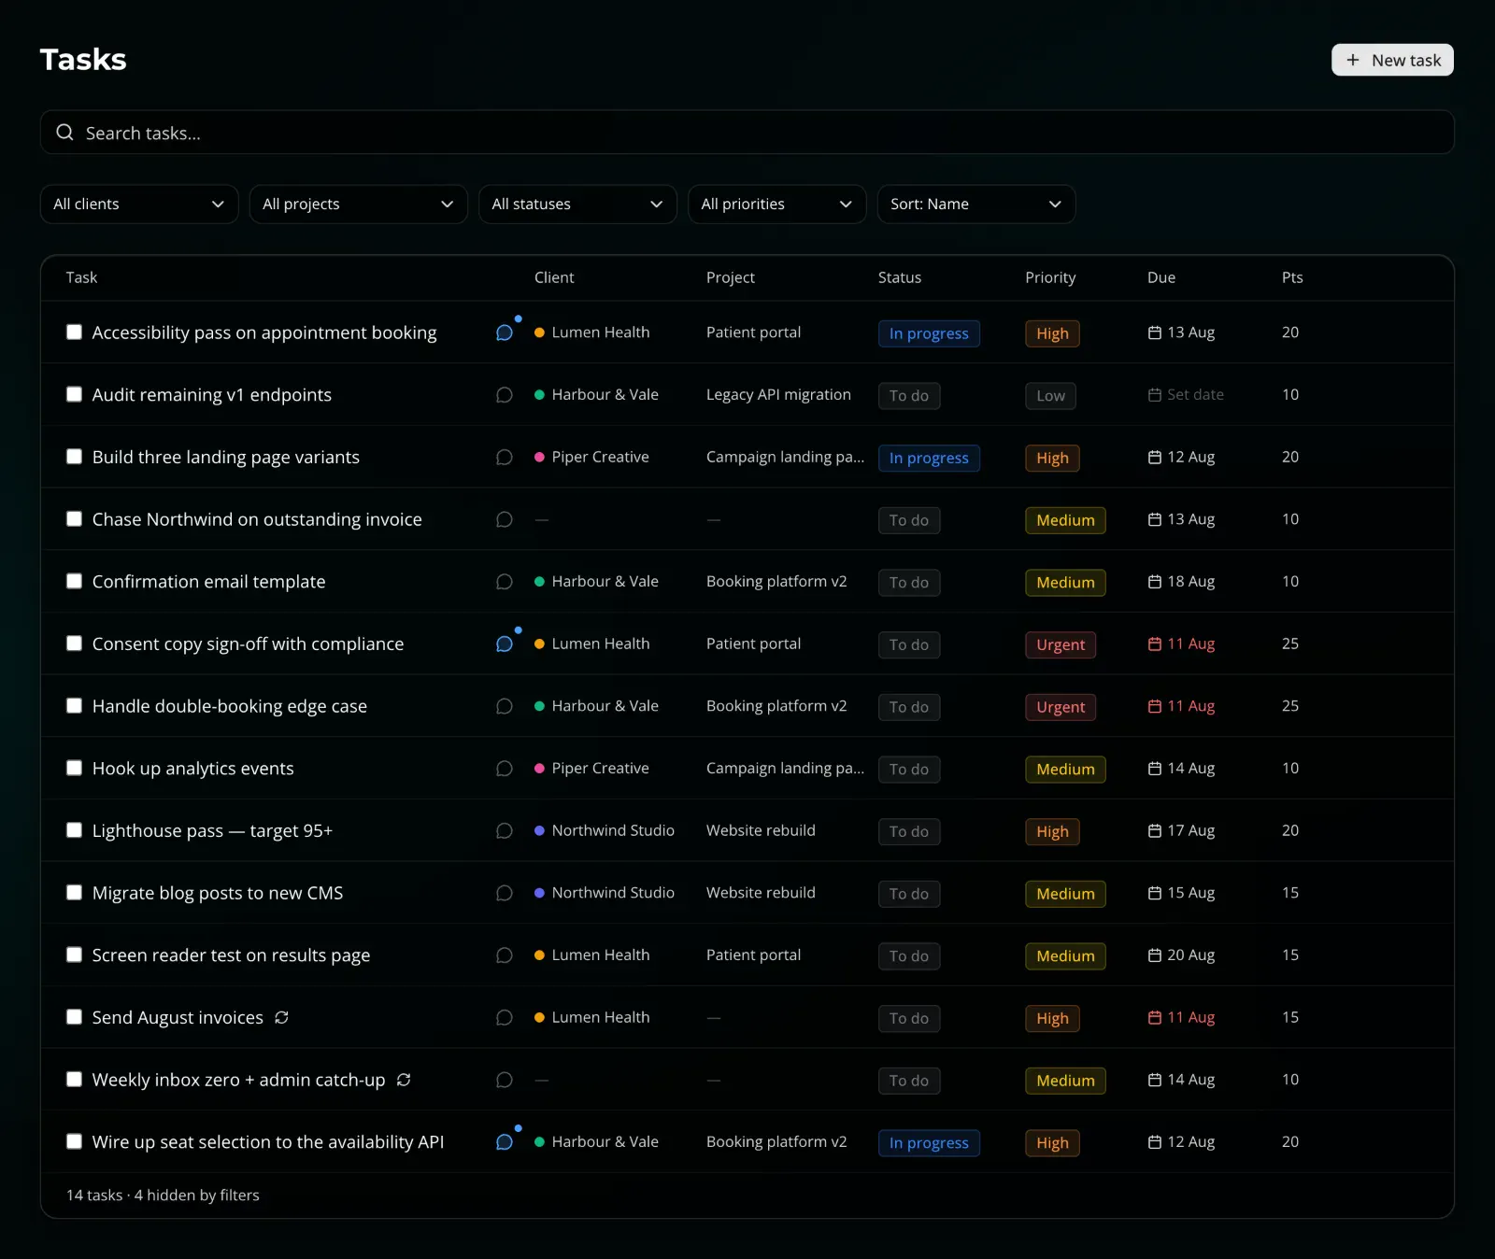Sort by Pts column header
Viewport: 1495px width, 1259px height.
[x=1292, y=277]
